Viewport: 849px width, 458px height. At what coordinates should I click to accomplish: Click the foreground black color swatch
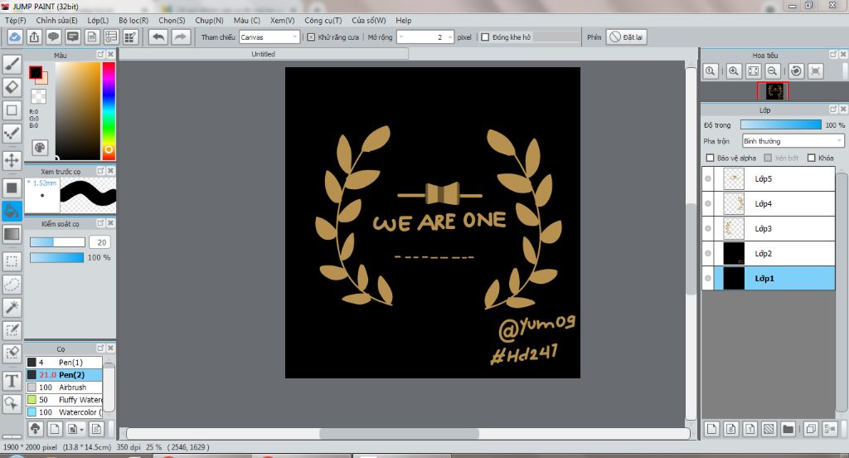(x=36, y=72)
